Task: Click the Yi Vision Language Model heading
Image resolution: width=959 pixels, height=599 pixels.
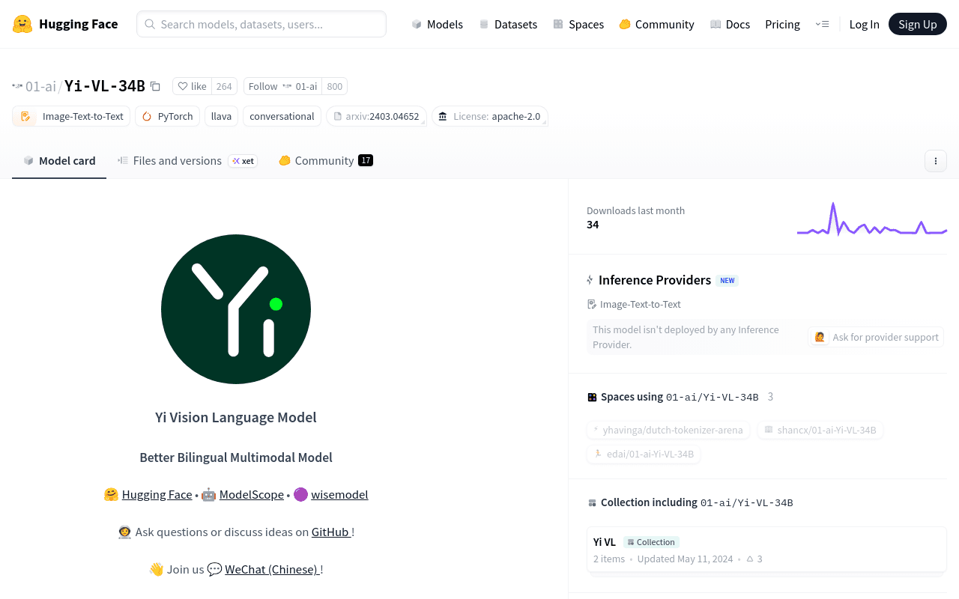Action: [236, 417]
